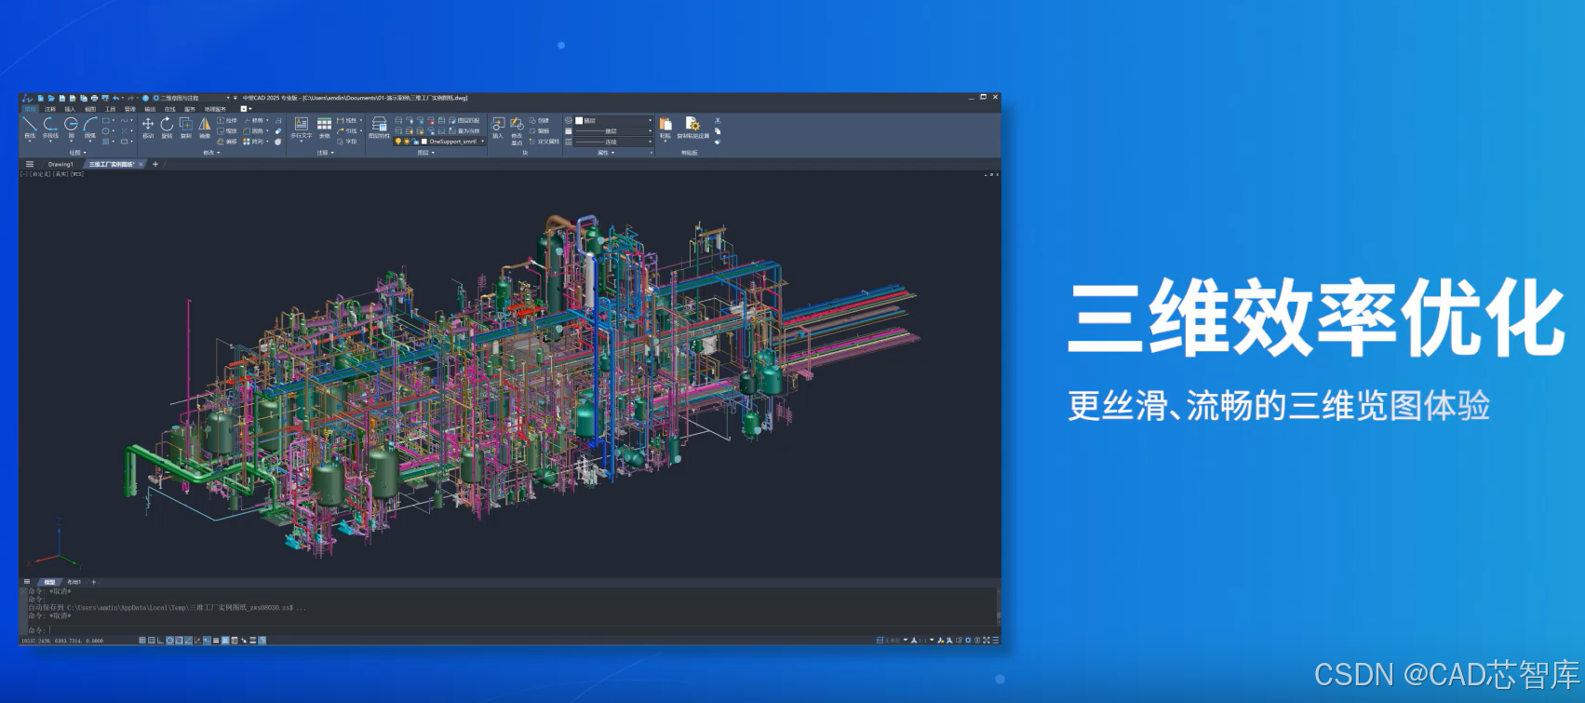Click the command window vertical scrollbar
The width and height of the screenshot is (1585, 703).
click(999, 606)
